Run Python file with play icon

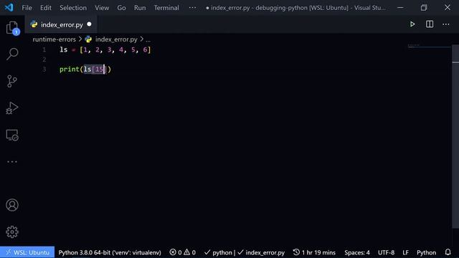(412, 24)
